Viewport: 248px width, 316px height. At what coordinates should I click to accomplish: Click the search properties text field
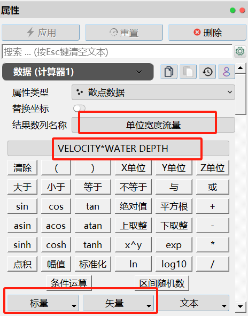coord(117,52)
